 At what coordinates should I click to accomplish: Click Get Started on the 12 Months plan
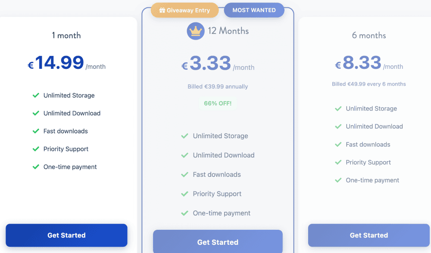click(x=218, y=242)
